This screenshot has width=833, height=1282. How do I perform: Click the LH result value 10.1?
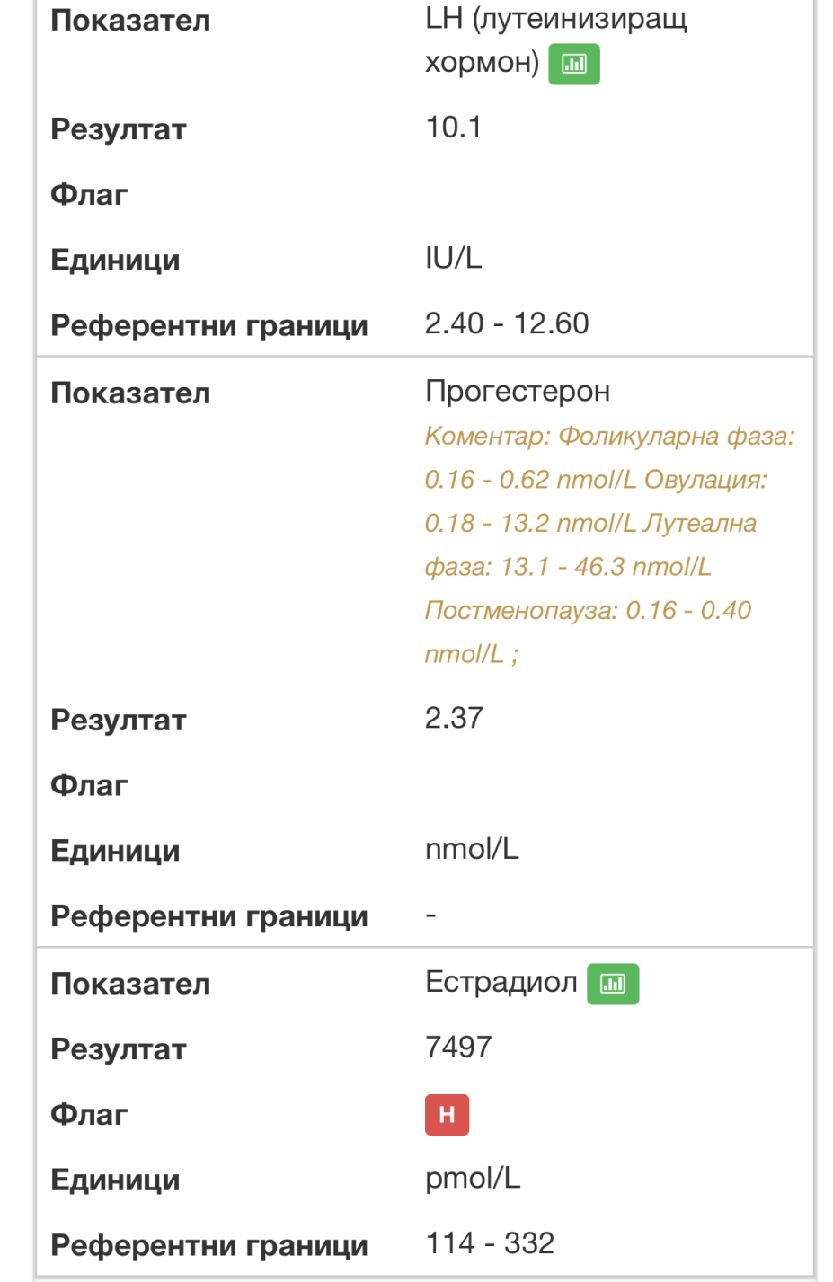point(453,128)
